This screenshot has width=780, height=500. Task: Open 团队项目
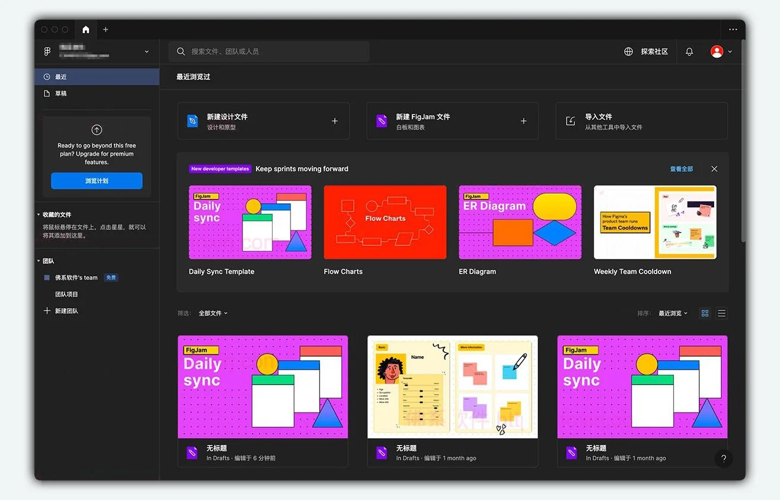coord(67,294)
